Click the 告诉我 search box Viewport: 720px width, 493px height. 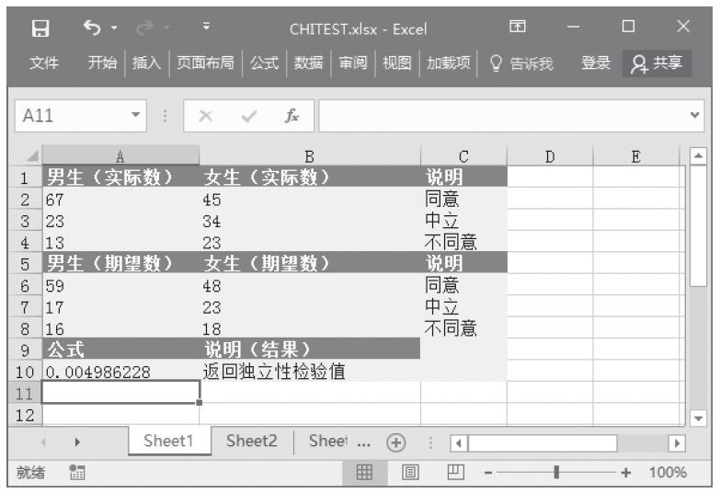click(x=522, y=63)
